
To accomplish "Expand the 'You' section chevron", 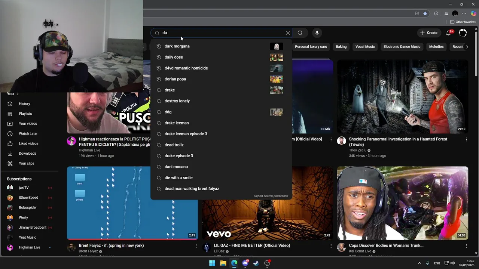I will click(17, 94).
